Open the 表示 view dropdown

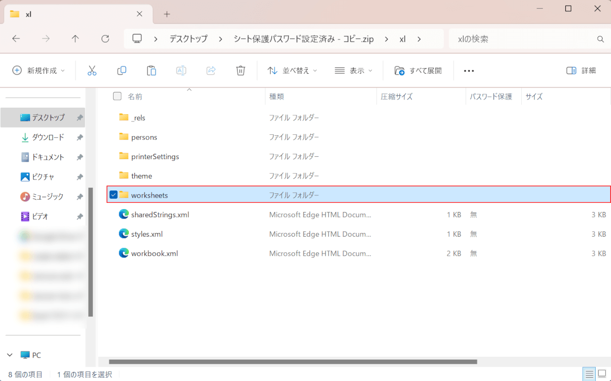[353, 70]
